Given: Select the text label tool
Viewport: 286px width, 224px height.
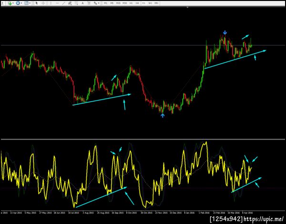Looking at the screenshot, I should tap(89, 3).
